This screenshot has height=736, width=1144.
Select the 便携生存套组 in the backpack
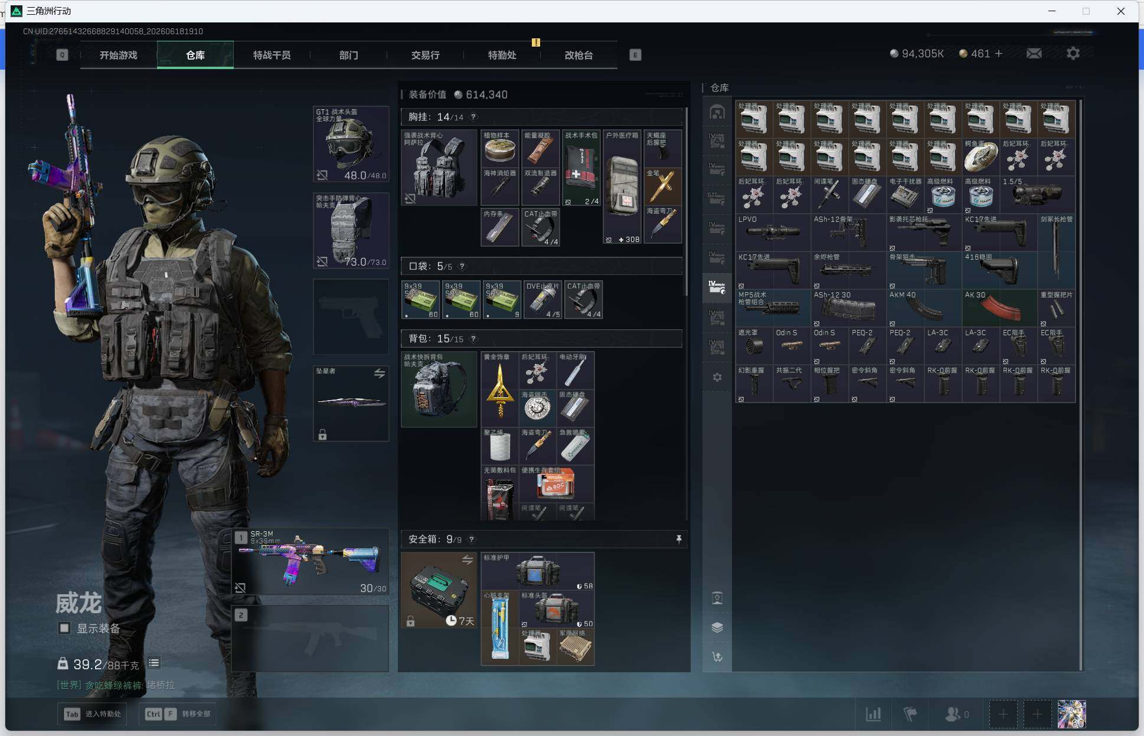tap(557, 484)
